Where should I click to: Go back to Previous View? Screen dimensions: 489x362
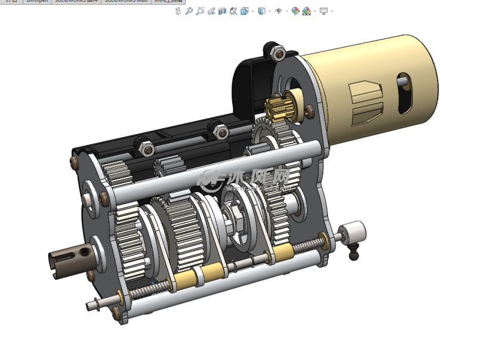pos(211,11)
